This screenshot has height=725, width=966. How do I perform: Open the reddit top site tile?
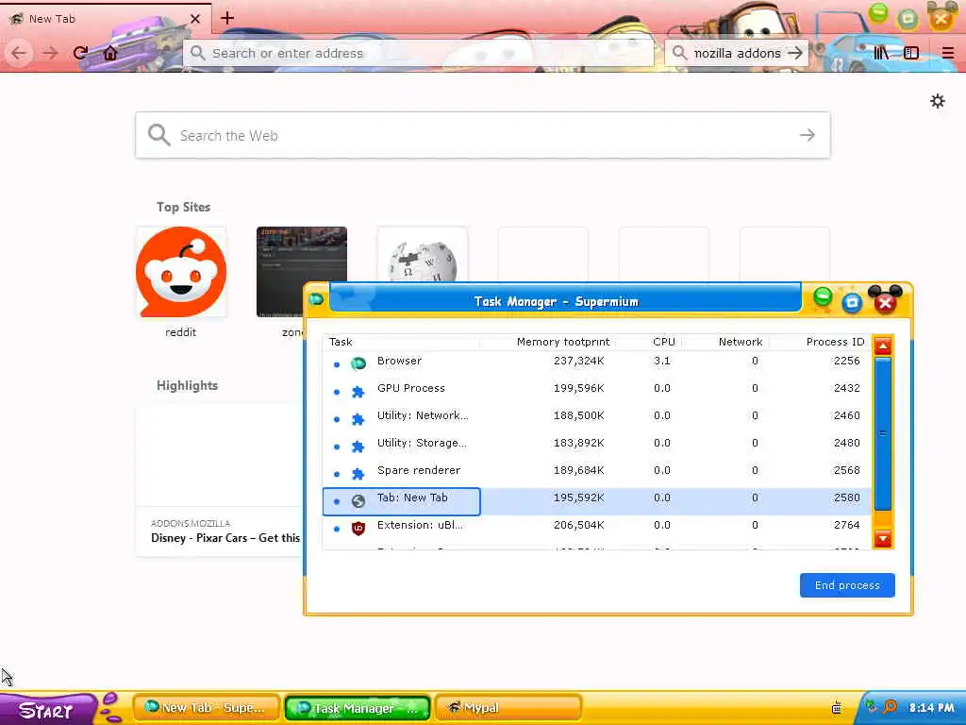coord(180,272)
